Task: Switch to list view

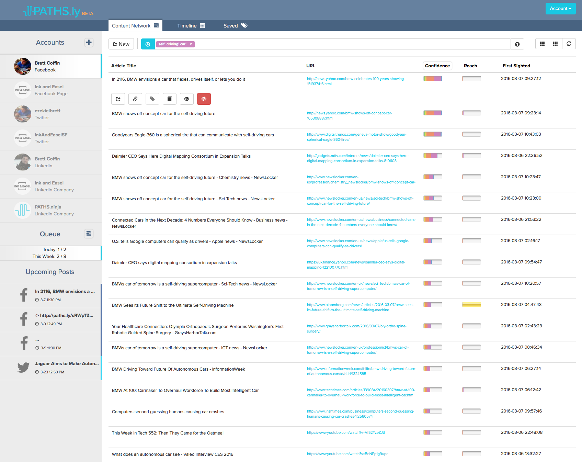Action: [x=542, y=44]
